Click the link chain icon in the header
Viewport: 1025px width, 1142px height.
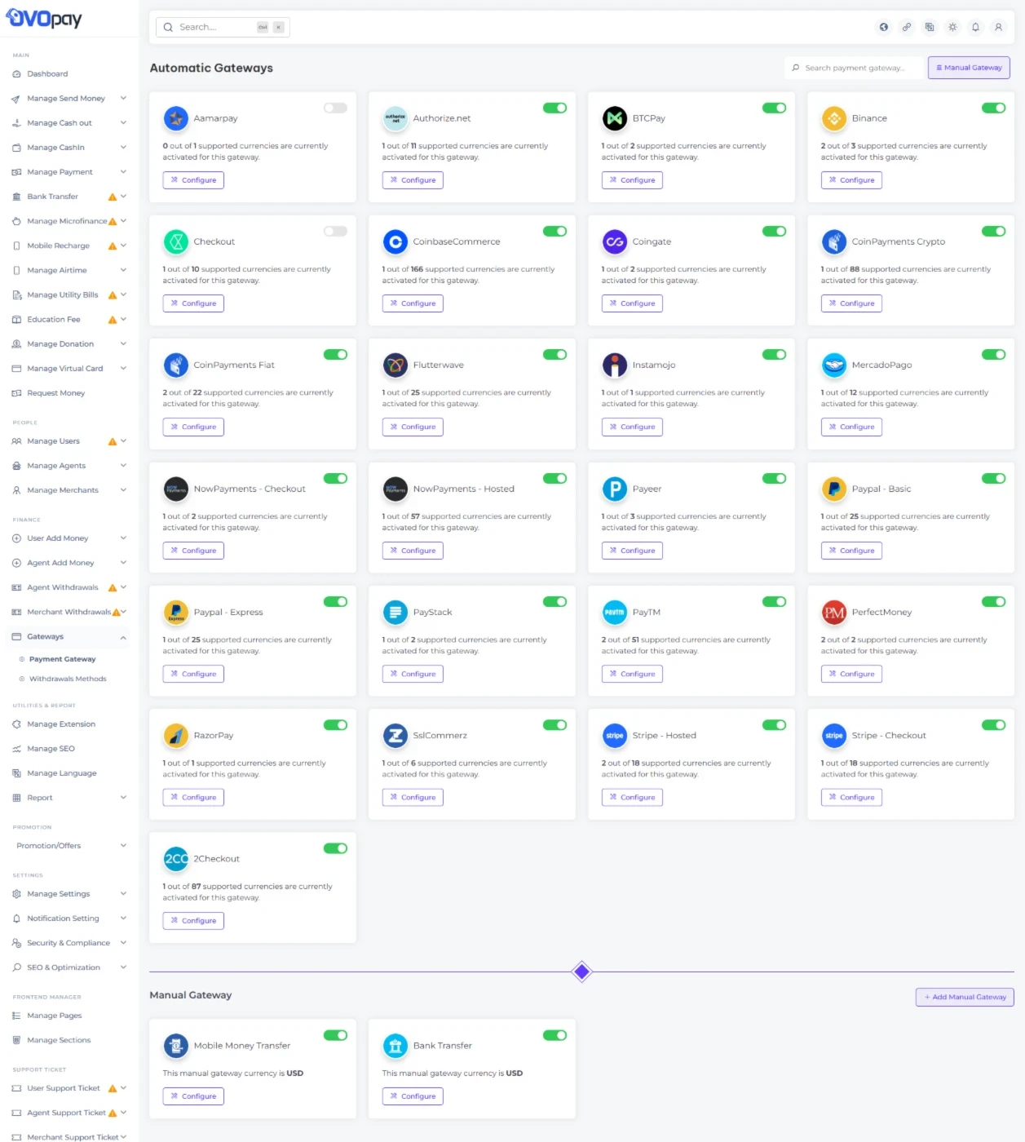pyautogui.click(x=906, y=27)
